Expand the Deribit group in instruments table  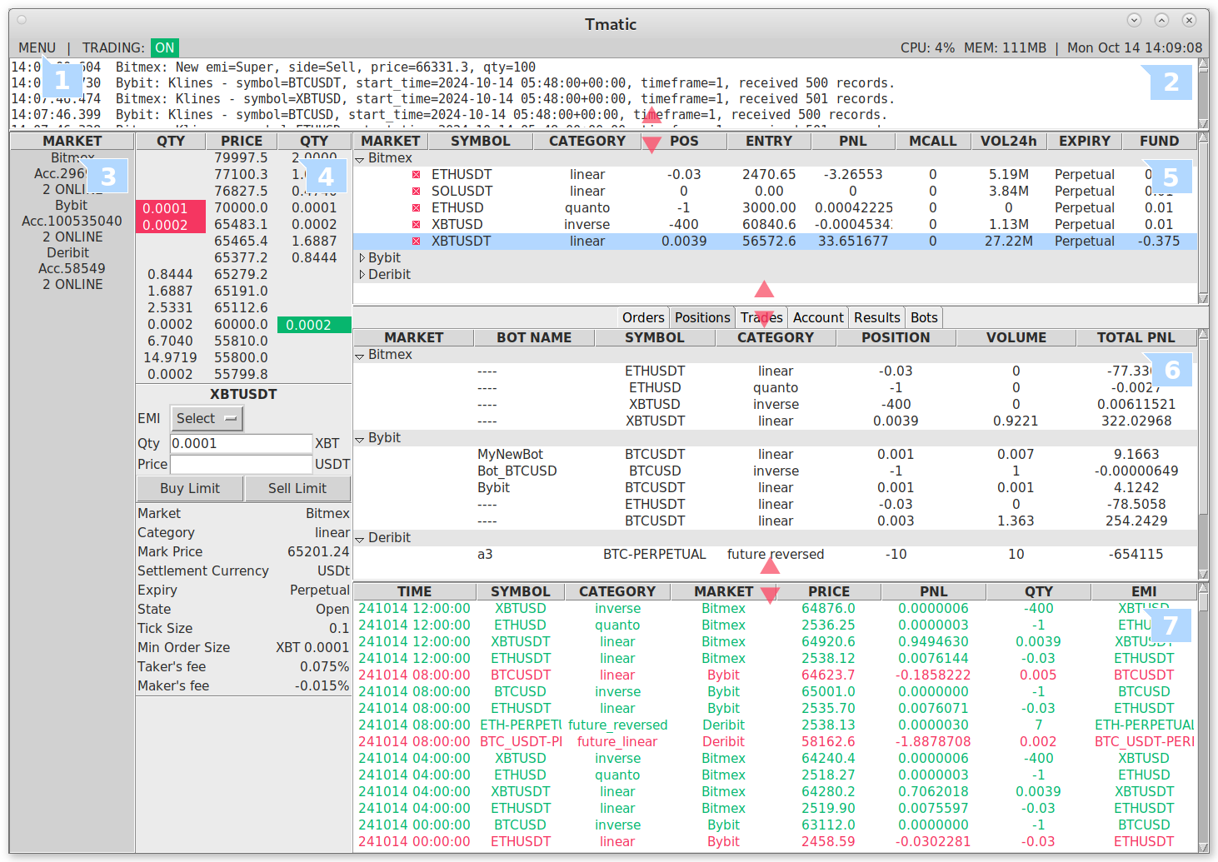coord(362,275)
